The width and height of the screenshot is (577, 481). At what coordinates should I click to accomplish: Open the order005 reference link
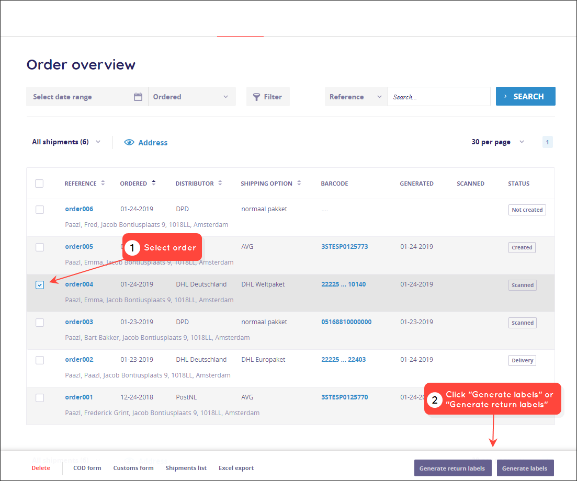(x=79, y=246)
